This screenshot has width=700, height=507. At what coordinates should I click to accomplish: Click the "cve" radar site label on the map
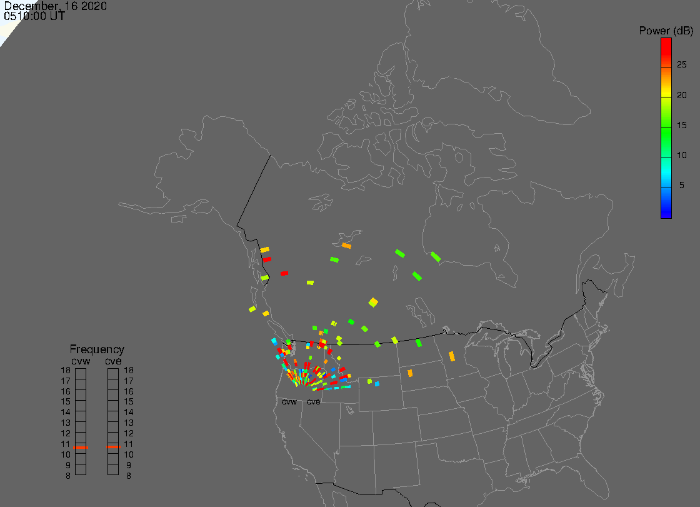tap(313, 402)
